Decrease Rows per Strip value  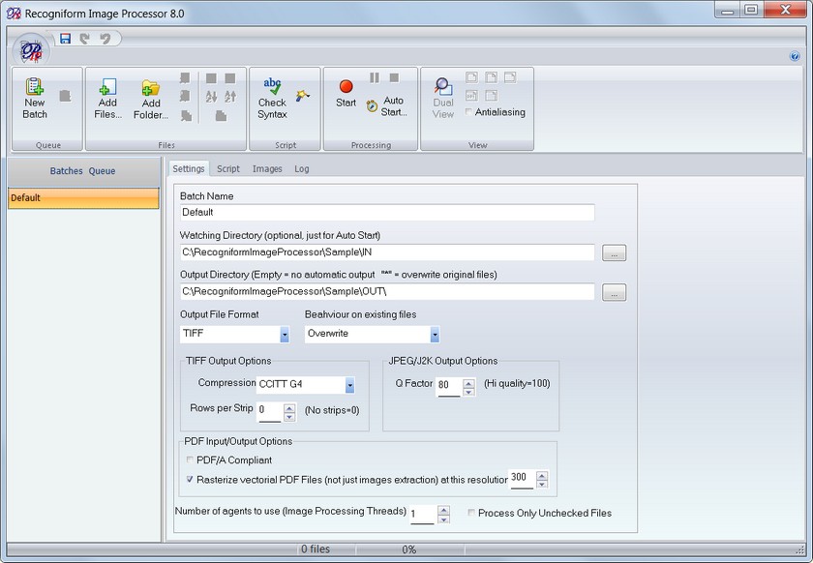point(289,417)
